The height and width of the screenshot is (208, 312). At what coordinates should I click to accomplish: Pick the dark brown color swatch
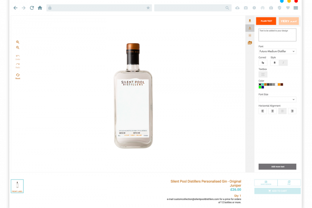pyautogui.click(x=282, y=84)
